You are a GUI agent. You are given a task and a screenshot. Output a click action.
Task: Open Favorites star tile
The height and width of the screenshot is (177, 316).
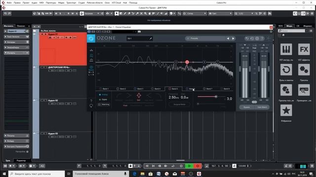pyautogui.click(x=286, y=110)
